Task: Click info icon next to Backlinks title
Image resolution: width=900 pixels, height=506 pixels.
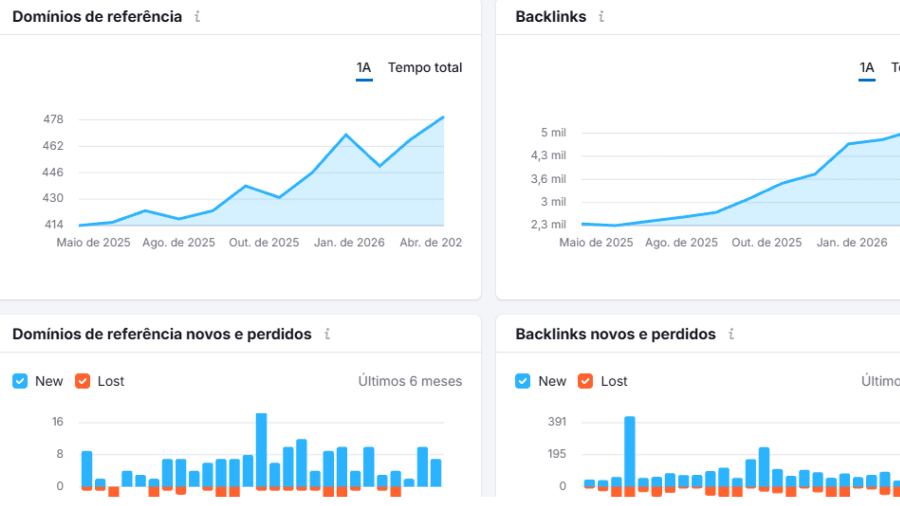Action: 601,17
